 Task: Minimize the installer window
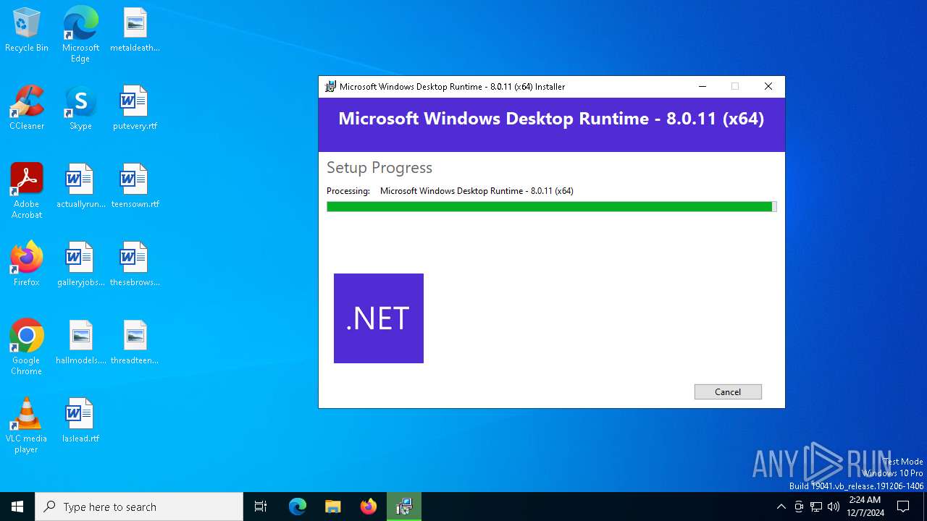(x=702, y=86)
